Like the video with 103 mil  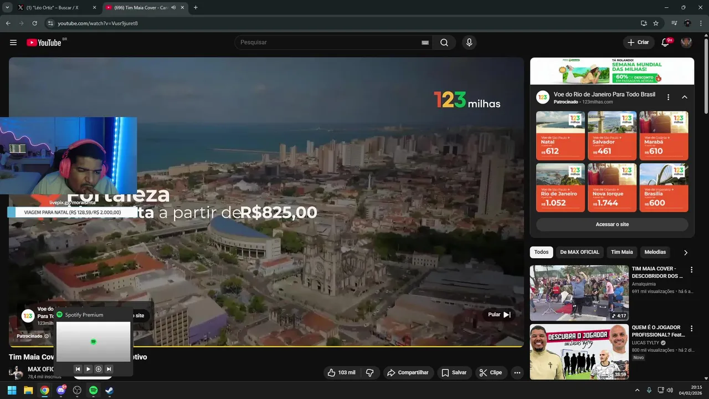click(341, 372)
